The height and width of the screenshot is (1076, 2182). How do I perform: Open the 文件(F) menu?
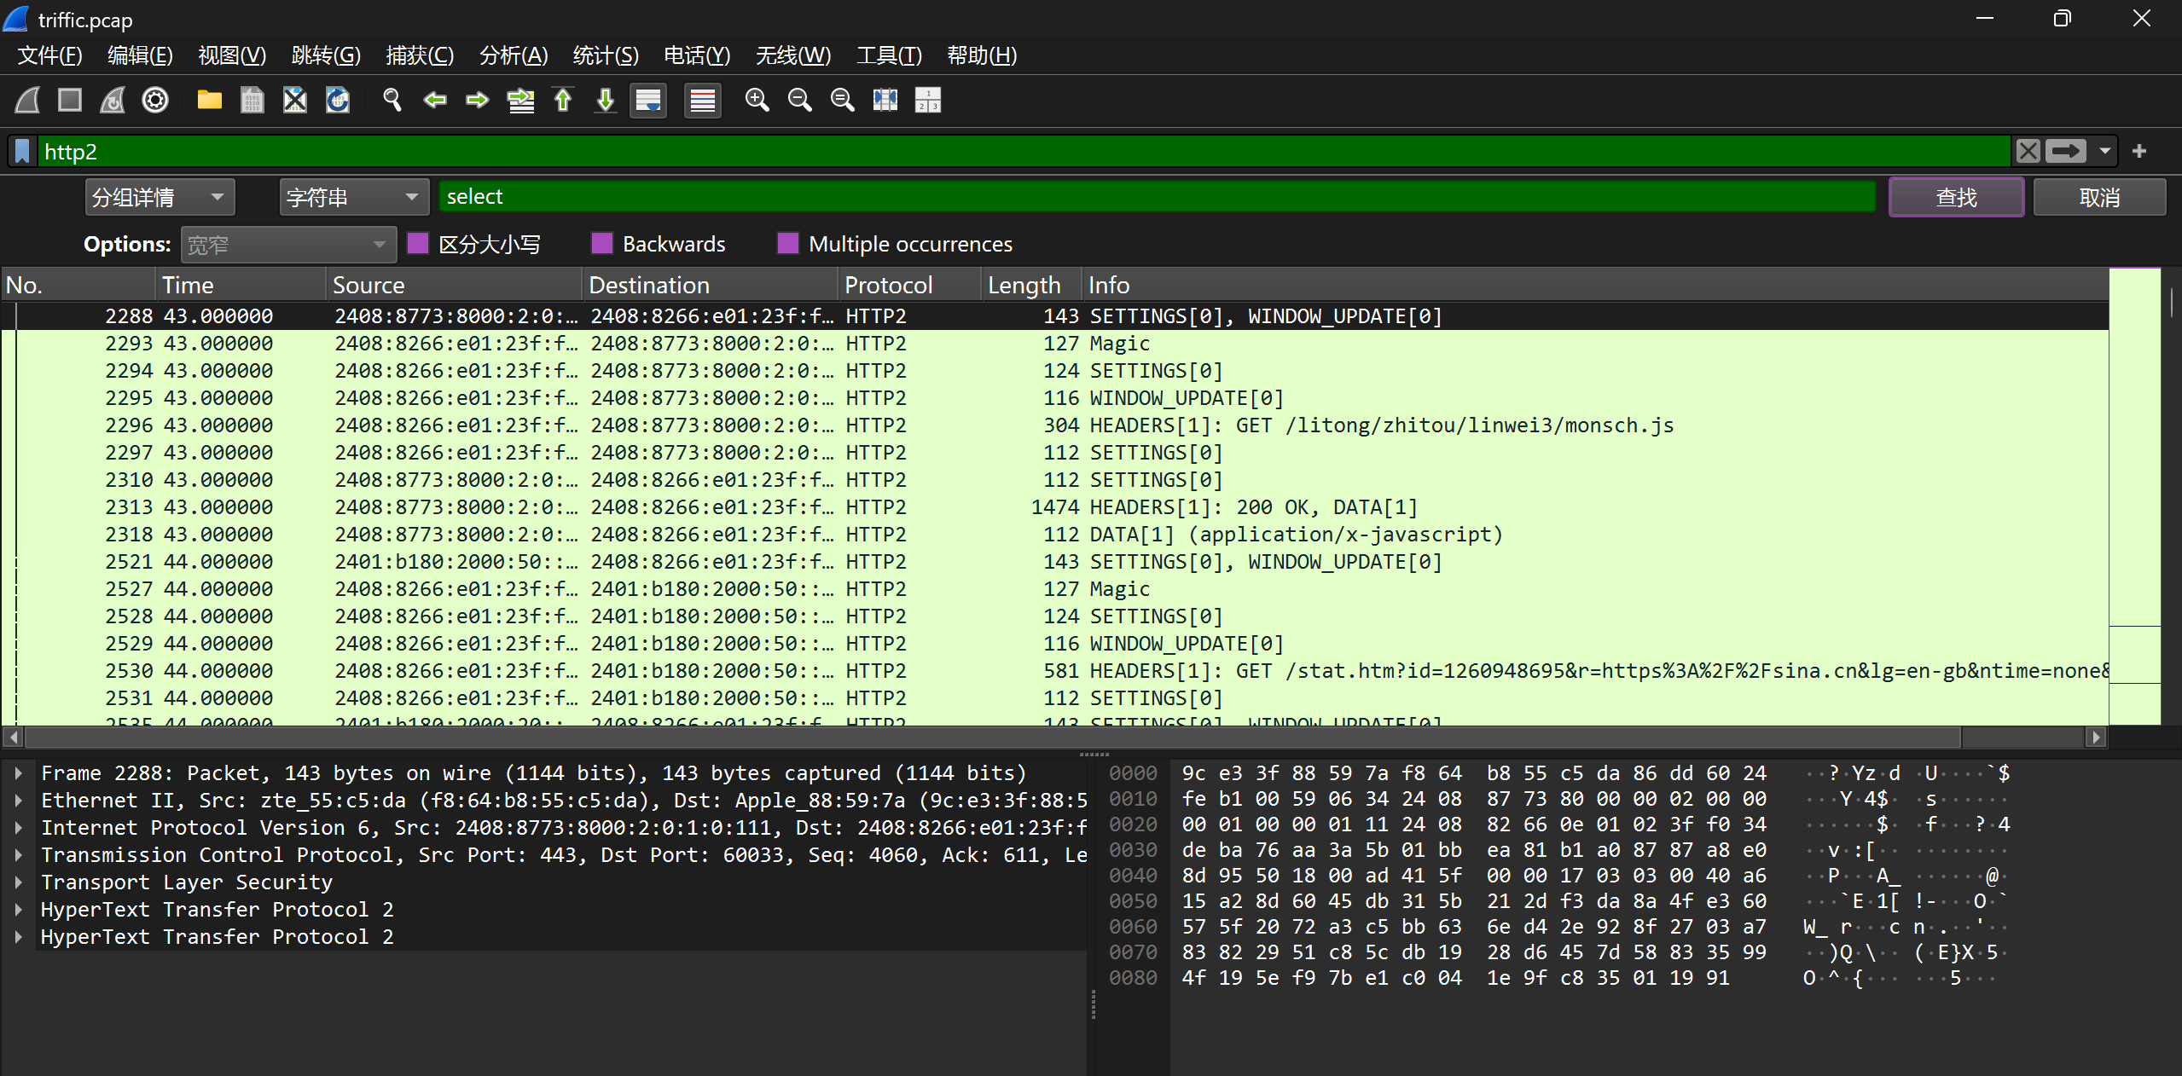pyautogui.click(x=50, y=55)
